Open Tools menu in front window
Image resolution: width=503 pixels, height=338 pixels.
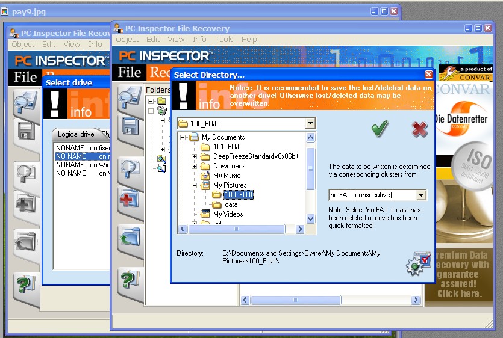[224, 40]
